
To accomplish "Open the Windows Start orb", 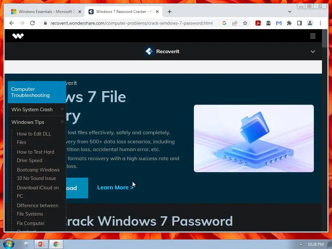I will click(8, 244).
